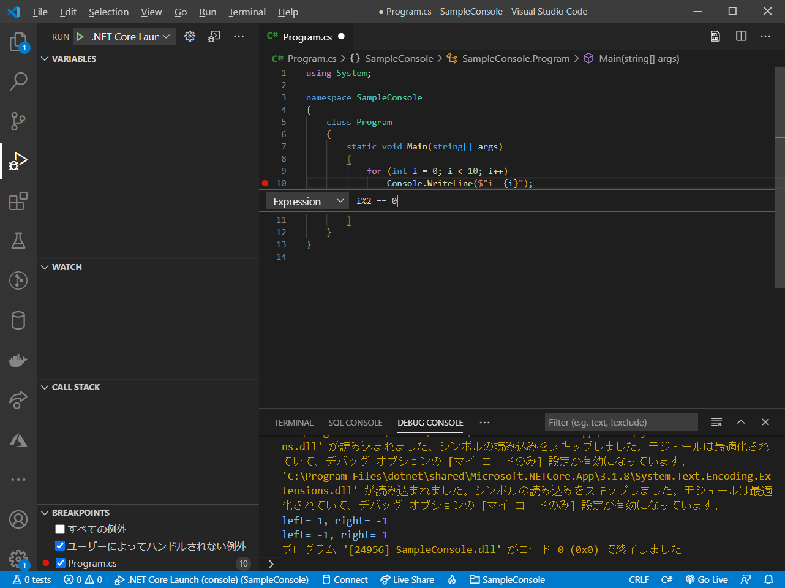
Task: Click the flame icon in status bar
Action: tap(452, 579)
